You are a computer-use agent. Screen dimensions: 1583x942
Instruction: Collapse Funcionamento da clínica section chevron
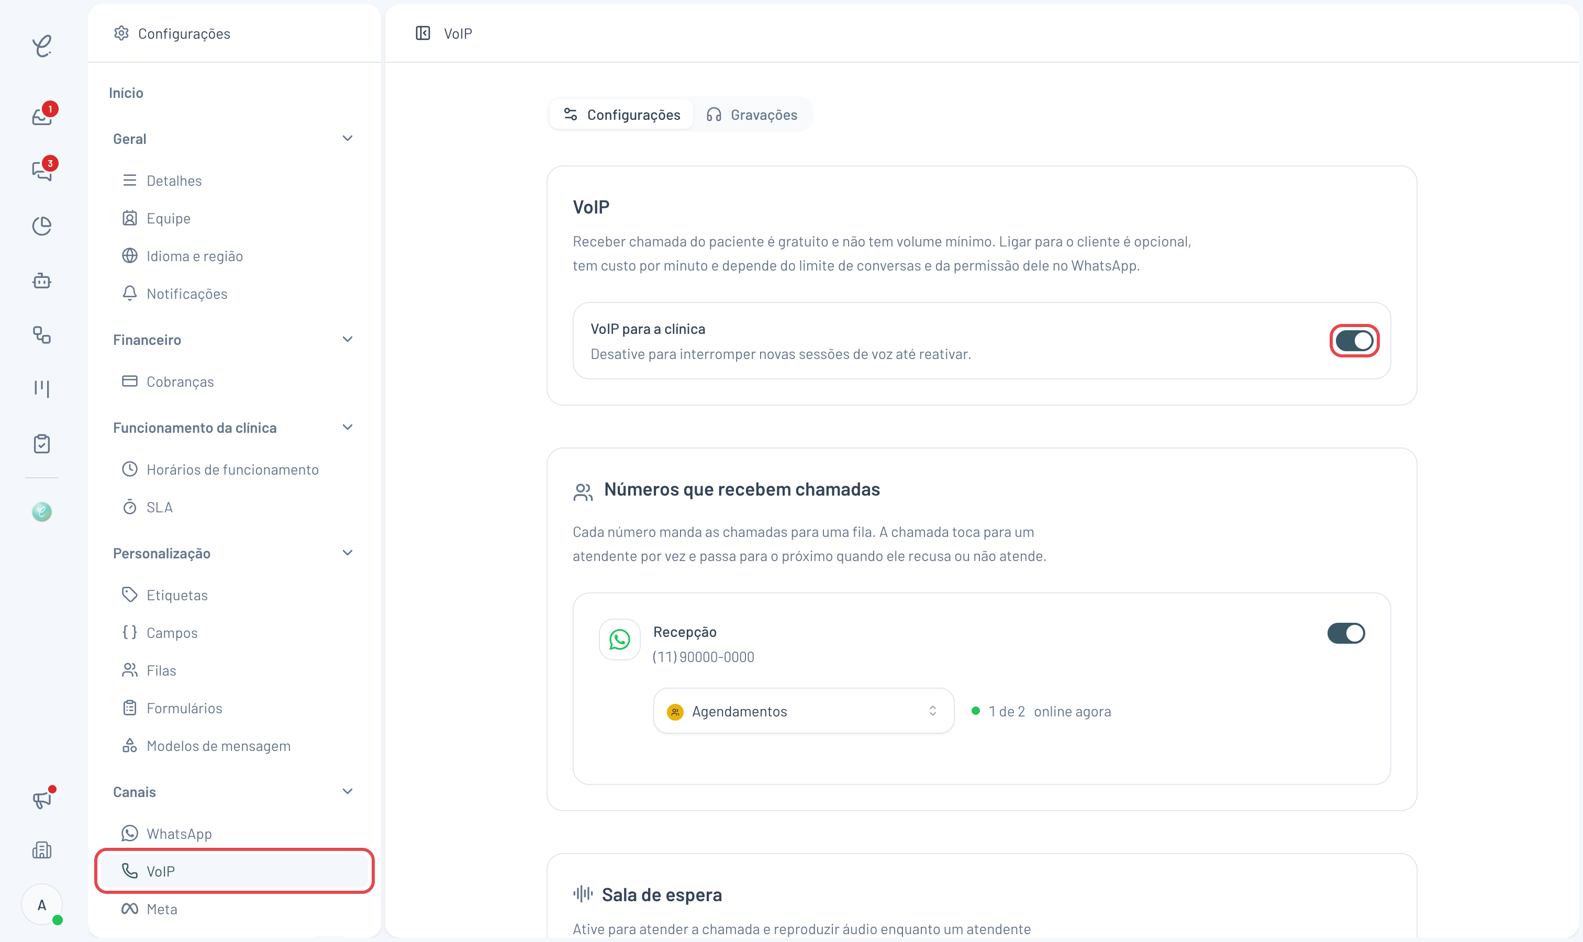348,427
